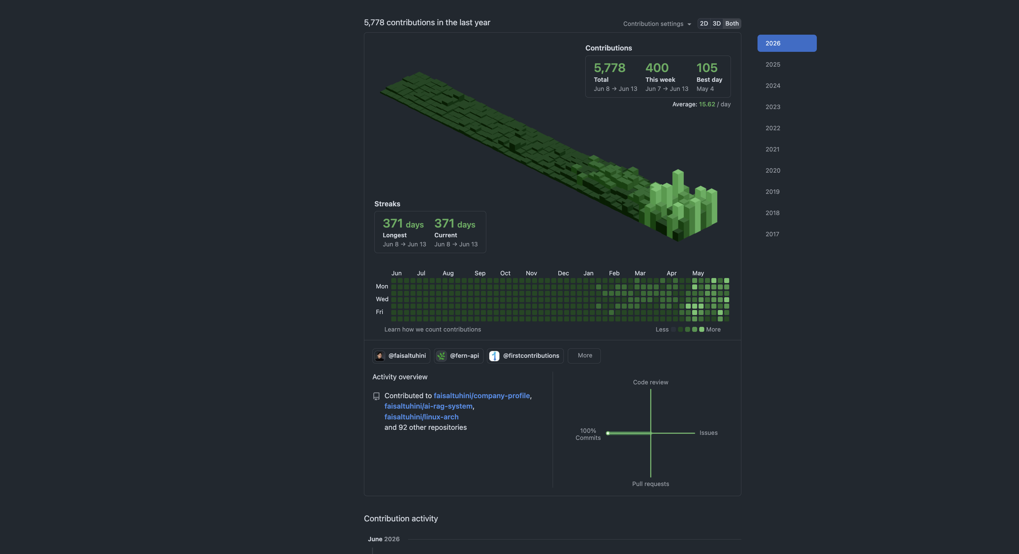This screenshot has width=1019, height=554.
Task: Open faisaltuhini/ai-rag-system repository link
Action: coord(428,406)
